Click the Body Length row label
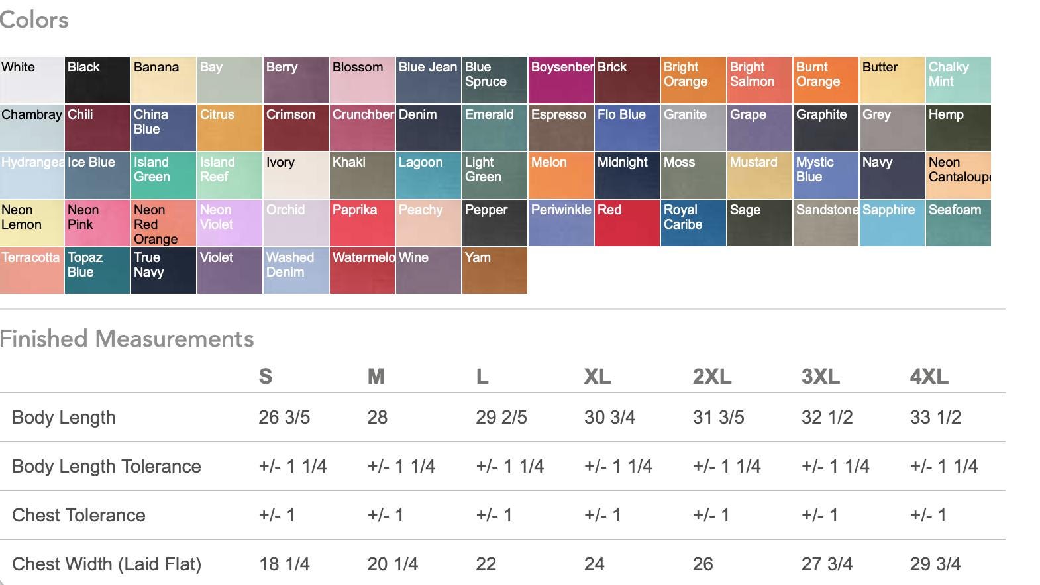The image size is (1040, 585). (64, 418)
